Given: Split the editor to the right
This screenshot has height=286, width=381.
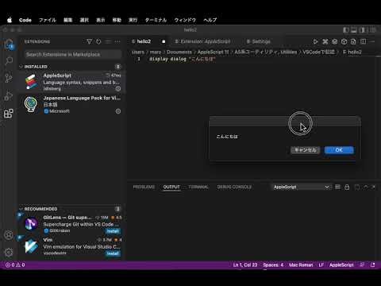Looking at the screenshot, I should (x=364, y=41).
